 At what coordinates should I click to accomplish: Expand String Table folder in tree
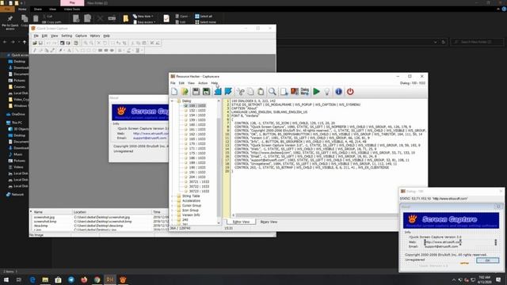173,196
